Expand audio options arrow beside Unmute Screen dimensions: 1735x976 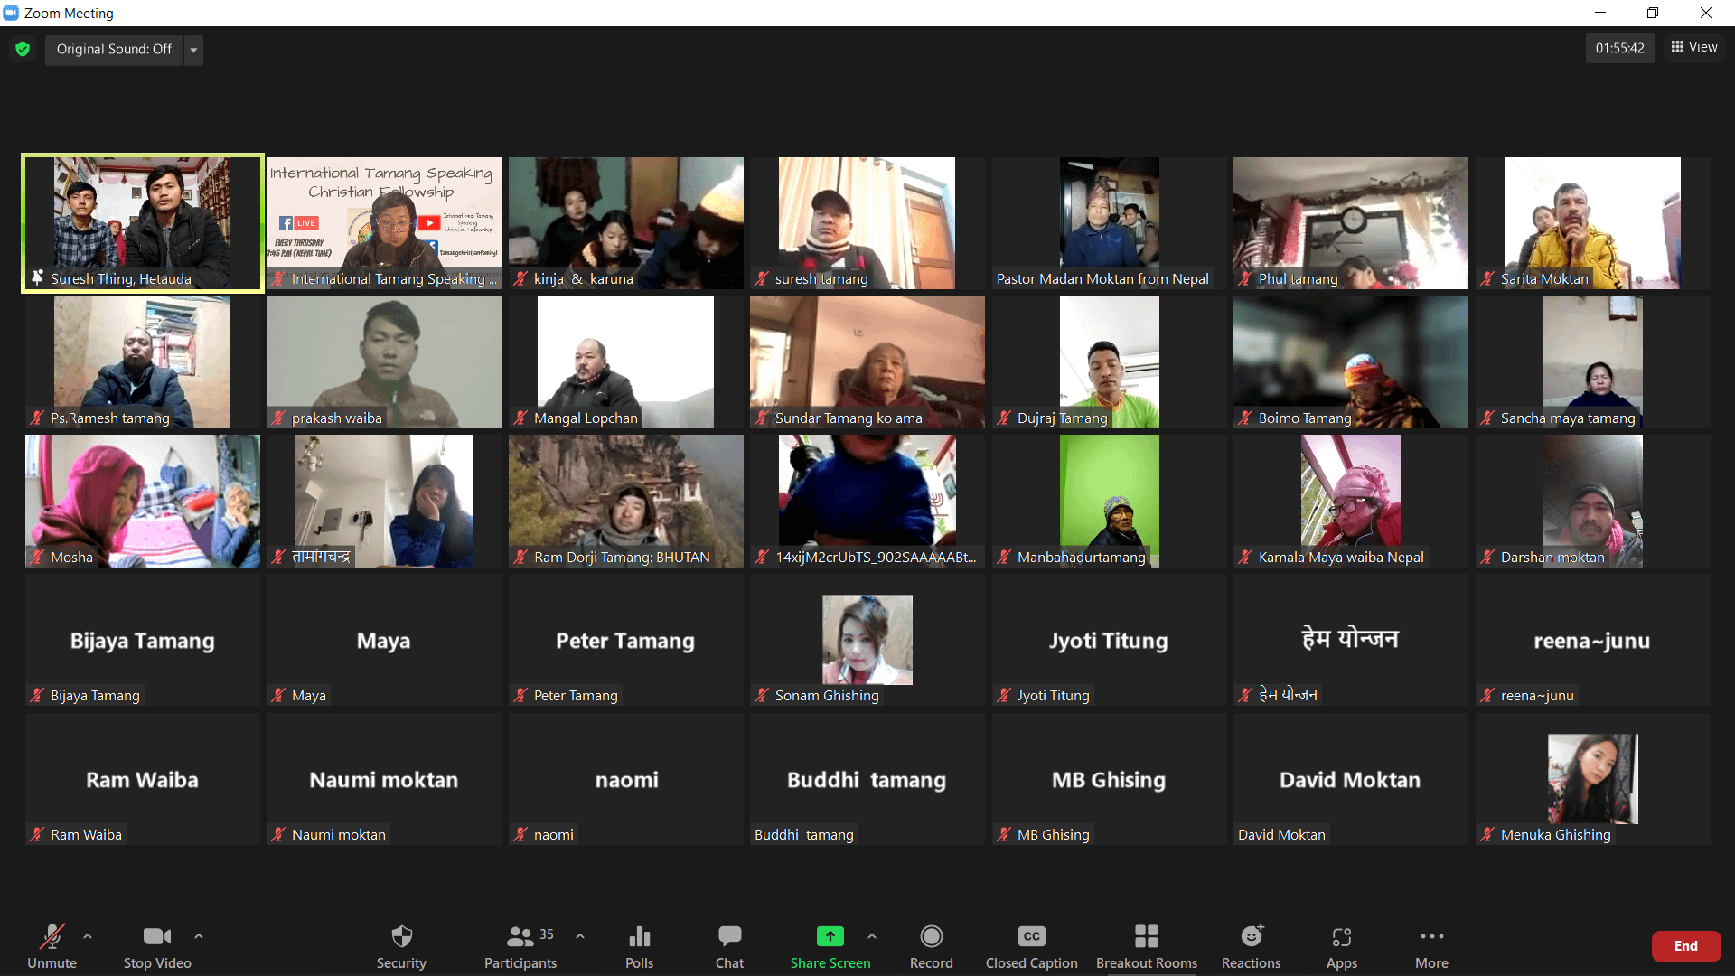point(88,936)
